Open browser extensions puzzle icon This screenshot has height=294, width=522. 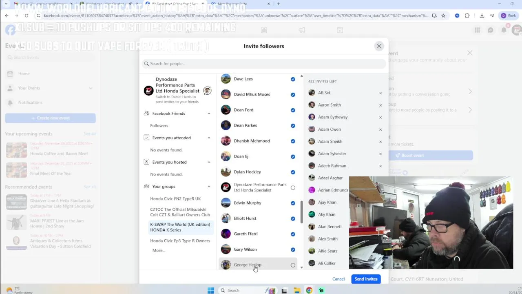pyautogui.click(x=467, y=16)
